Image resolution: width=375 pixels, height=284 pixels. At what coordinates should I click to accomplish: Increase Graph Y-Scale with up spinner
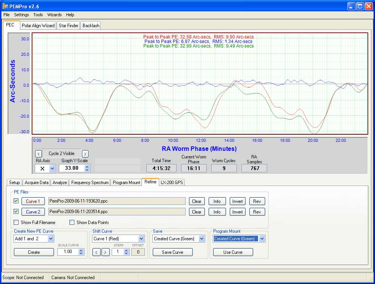point(87,167)
